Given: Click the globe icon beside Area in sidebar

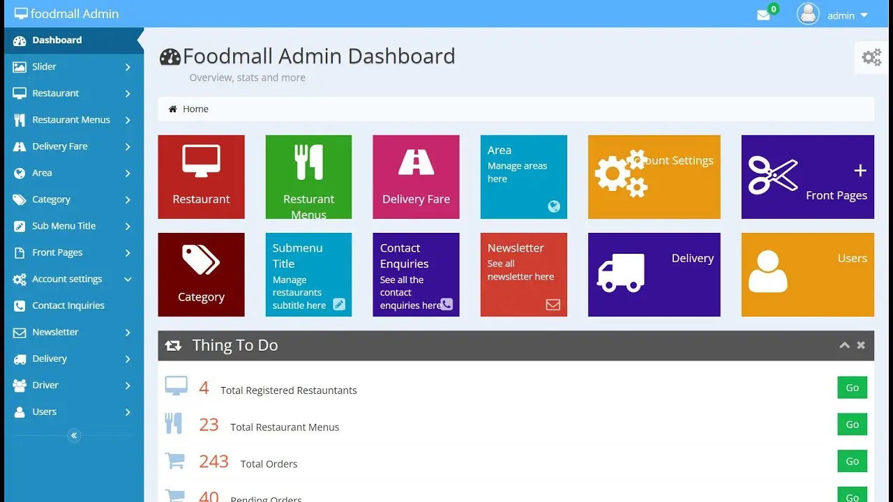Looking at the screenshot, I should (20, 173).
